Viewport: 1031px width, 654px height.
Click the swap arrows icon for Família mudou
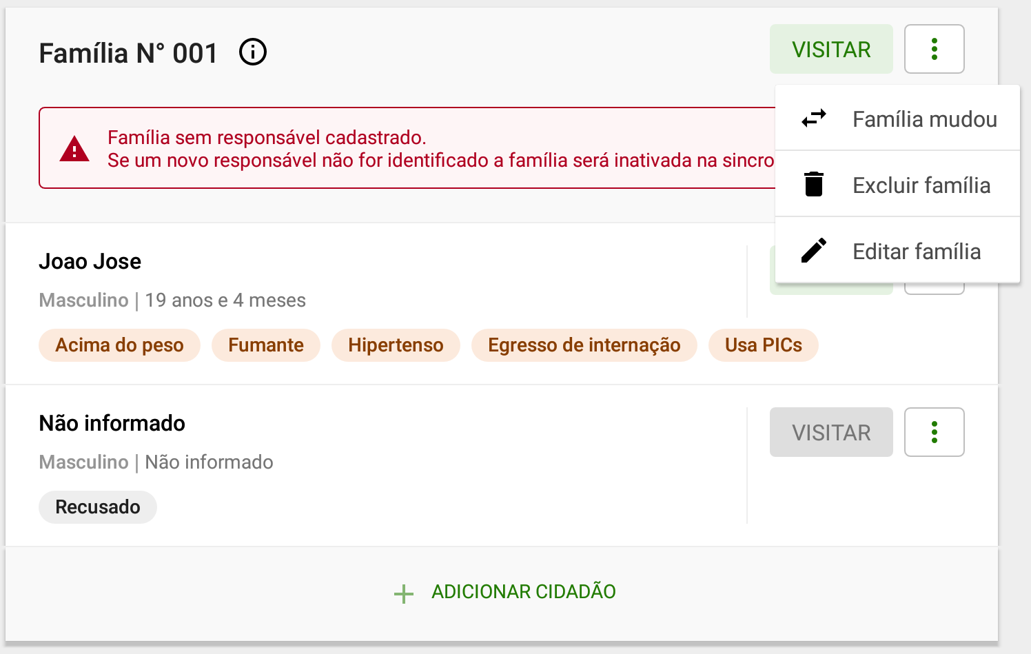814,119
